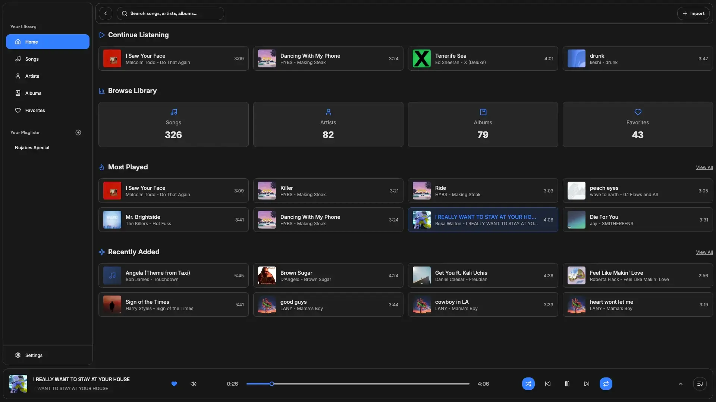Play drunk by keshi from Continue Listening
The height and width of the screenshot is (402, 716).
(x=638, y=58)
